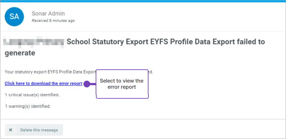
Task: Click the X icon beside Delete this message
Action: [x=11, y=130]
